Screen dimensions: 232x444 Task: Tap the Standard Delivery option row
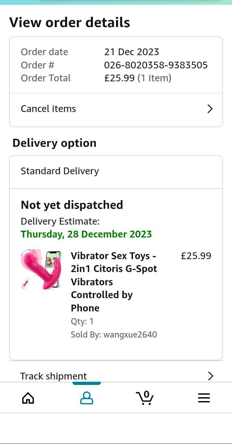[116, 171]
